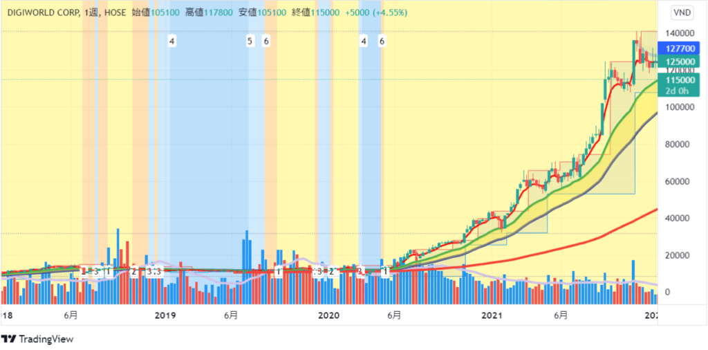Click the 1週 interval label
Viewport: 708px width, 350px height.
tap(91, 12)
